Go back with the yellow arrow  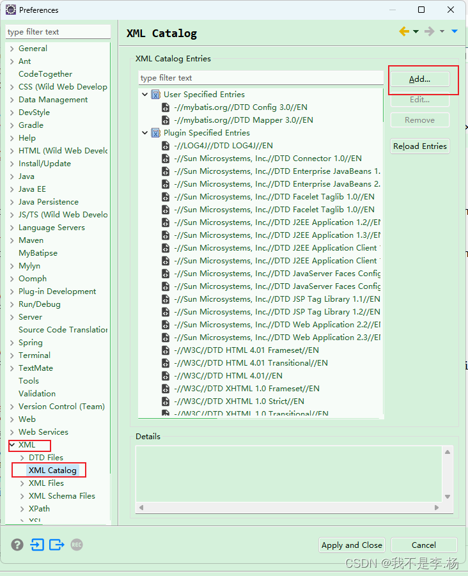point(404,31)
